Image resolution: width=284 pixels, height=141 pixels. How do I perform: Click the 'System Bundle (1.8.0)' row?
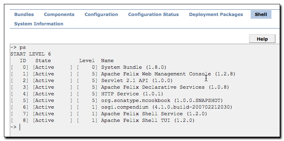tap(88, 67)
